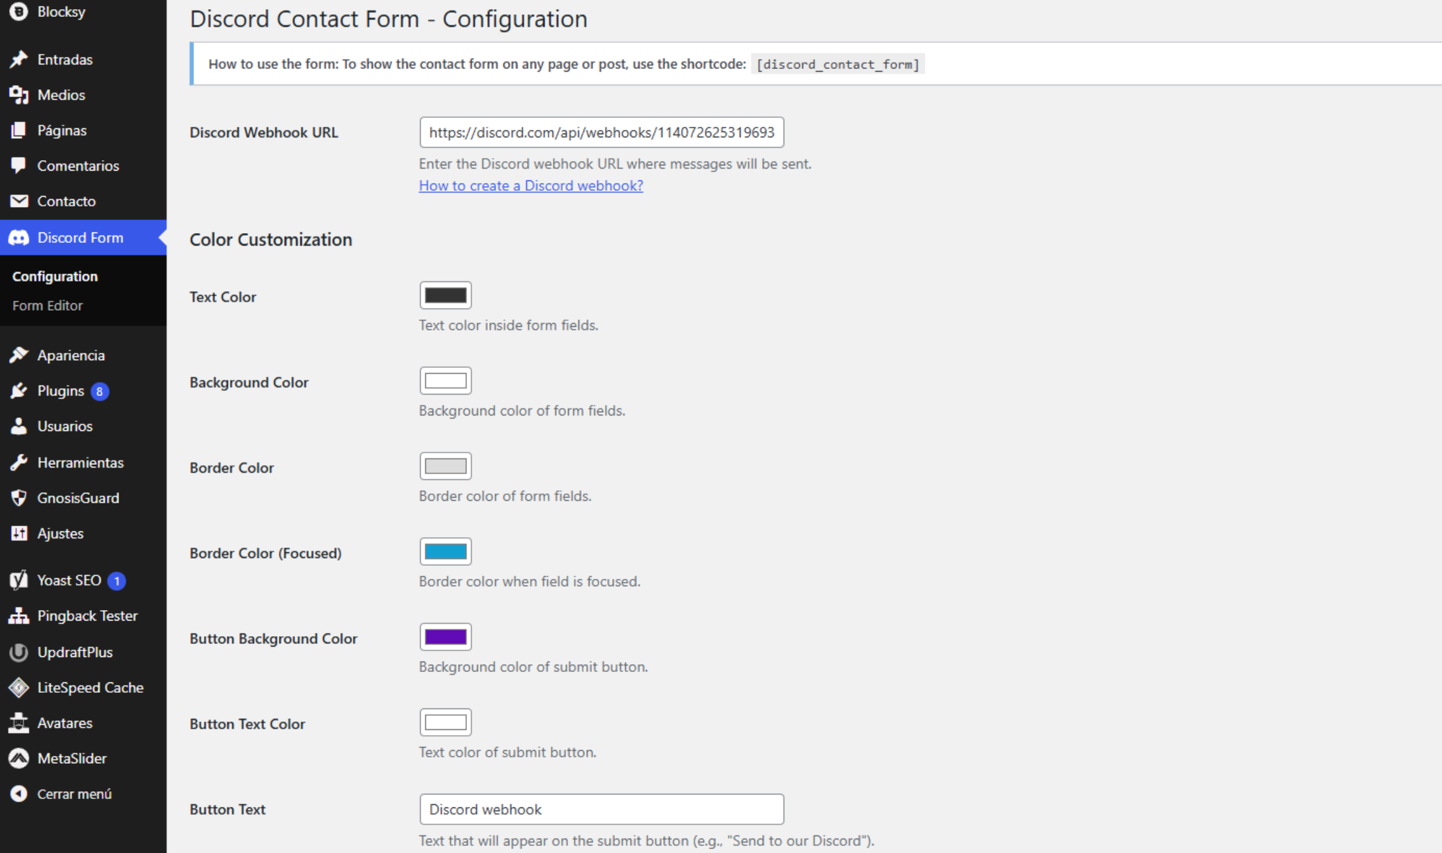Click the Apariencia paintbrush icon
Viewport: 1442px width, 853px height.
point(19,356)
